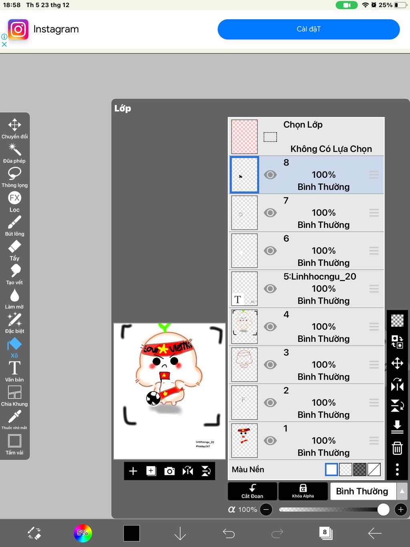Click the Instagram ad logo
The height and width of the screenshot is (547, 410).
click(18, 29)
